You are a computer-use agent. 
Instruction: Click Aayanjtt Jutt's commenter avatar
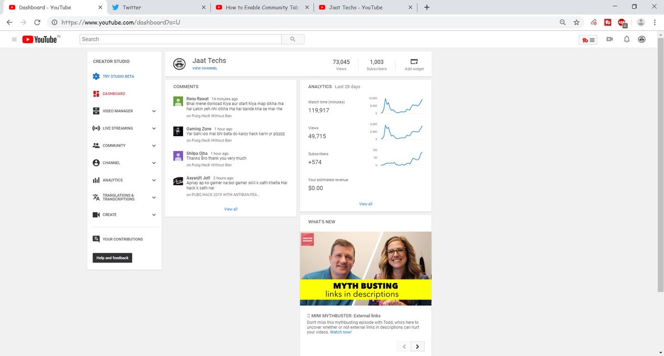pyautogui.click(x=178, y=181)
